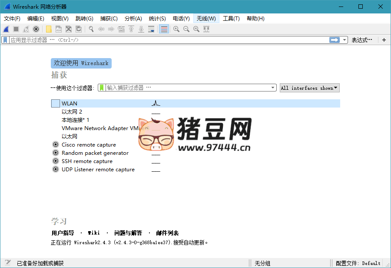
Task: Select the zoom in icon on the toolbar
Action: (x=176, y=29)
